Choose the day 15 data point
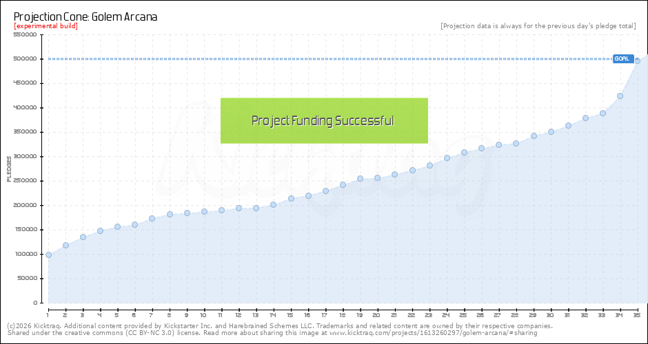This screenshot has width=648, height=344. point(291,198)
